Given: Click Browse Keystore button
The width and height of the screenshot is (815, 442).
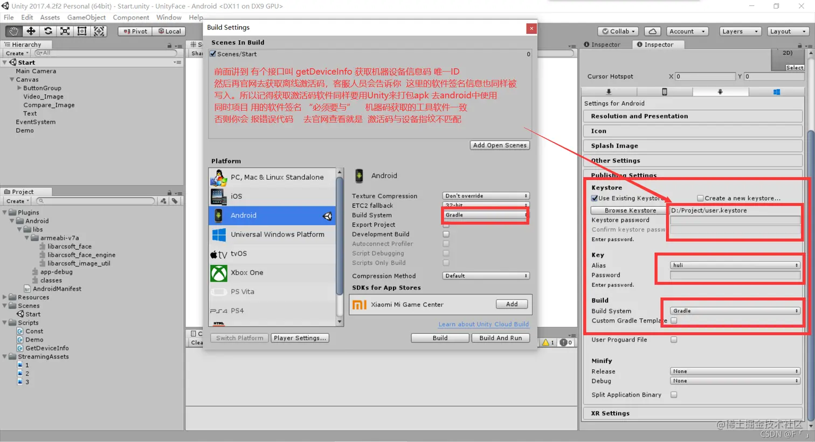Looking at the screenshot, I should pyautogui.click(x=630, y=211).
